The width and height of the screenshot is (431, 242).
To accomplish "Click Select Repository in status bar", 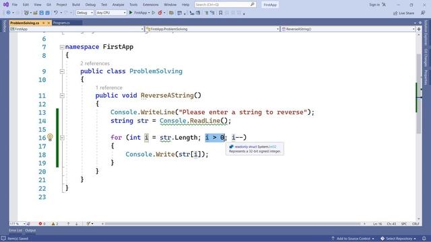I will (x=399, y=239).
